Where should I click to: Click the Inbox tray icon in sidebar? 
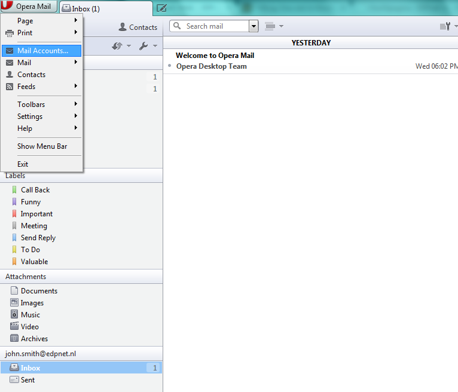pyautogui.click(x=14, y=367)
